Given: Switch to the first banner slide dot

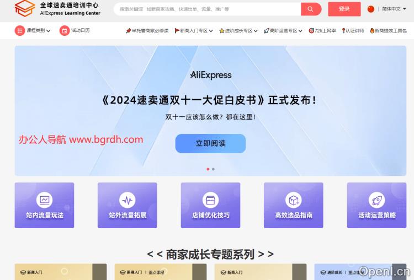Looking at the screenshot, I should pos(208,169).
